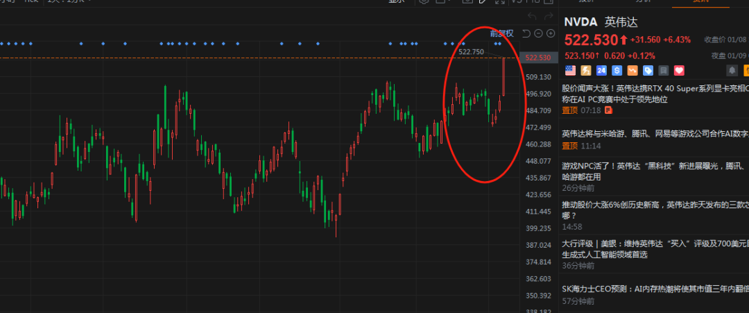
Task: Toggle the red heart favorite icon
Action: click(679, 71)
